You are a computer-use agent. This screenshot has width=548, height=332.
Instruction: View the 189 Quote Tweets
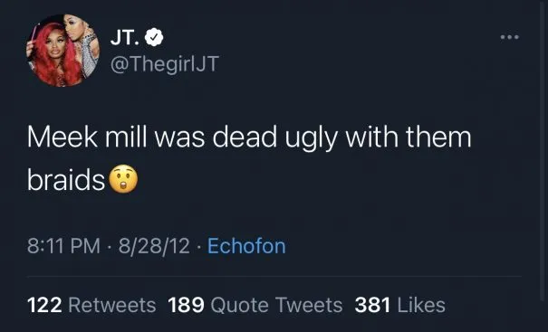coord(255,305)
